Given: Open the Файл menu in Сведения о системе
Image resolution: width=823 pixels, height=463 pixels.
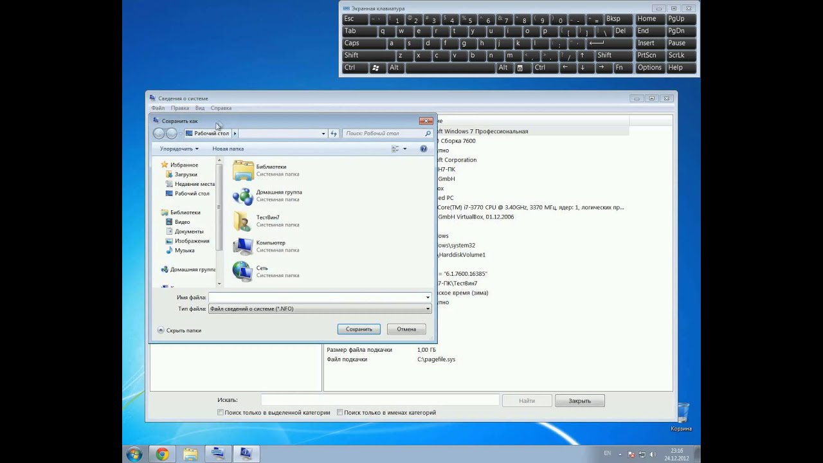Looking at the screenshot, I should pyautogui.click(x=158, y=108).
